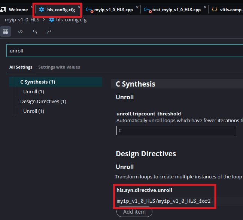
Task: Click the AMD logo on Welcome tab
Action: (x=4, y=10)
